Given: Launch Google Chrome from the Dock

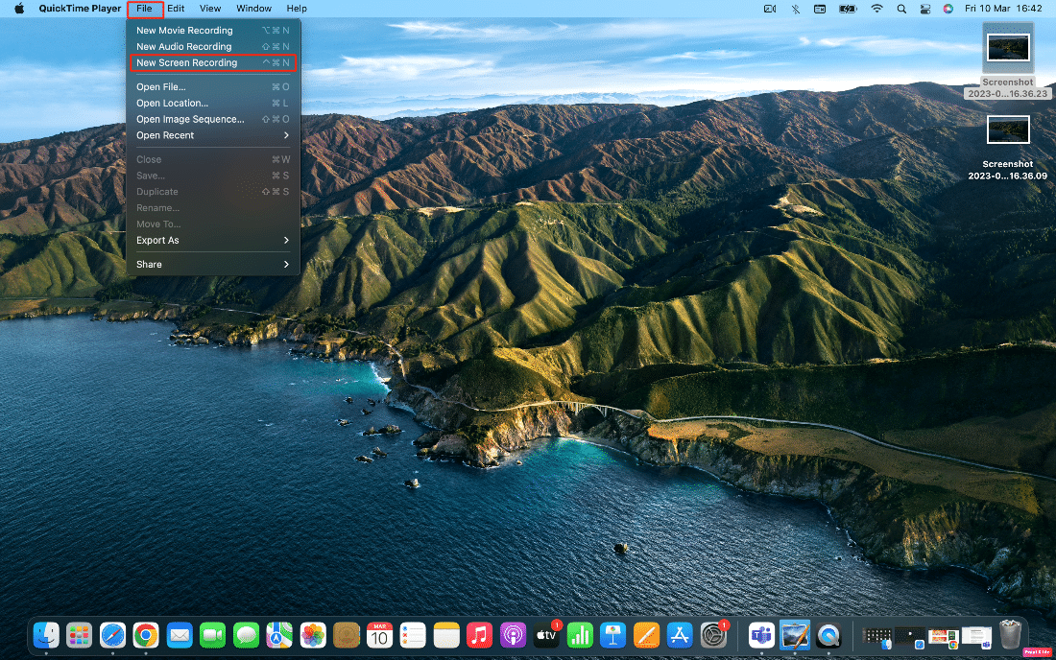Looking at the screenshot, I should tap(146, 635).
